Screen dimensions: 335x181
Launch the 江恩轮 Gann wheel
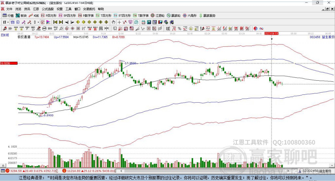click(158, 16)
